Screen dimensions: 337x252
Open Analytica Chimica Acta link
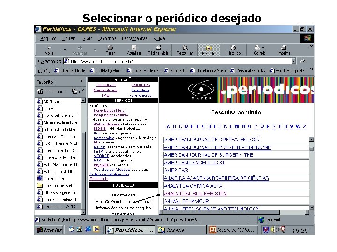[193, 186]
